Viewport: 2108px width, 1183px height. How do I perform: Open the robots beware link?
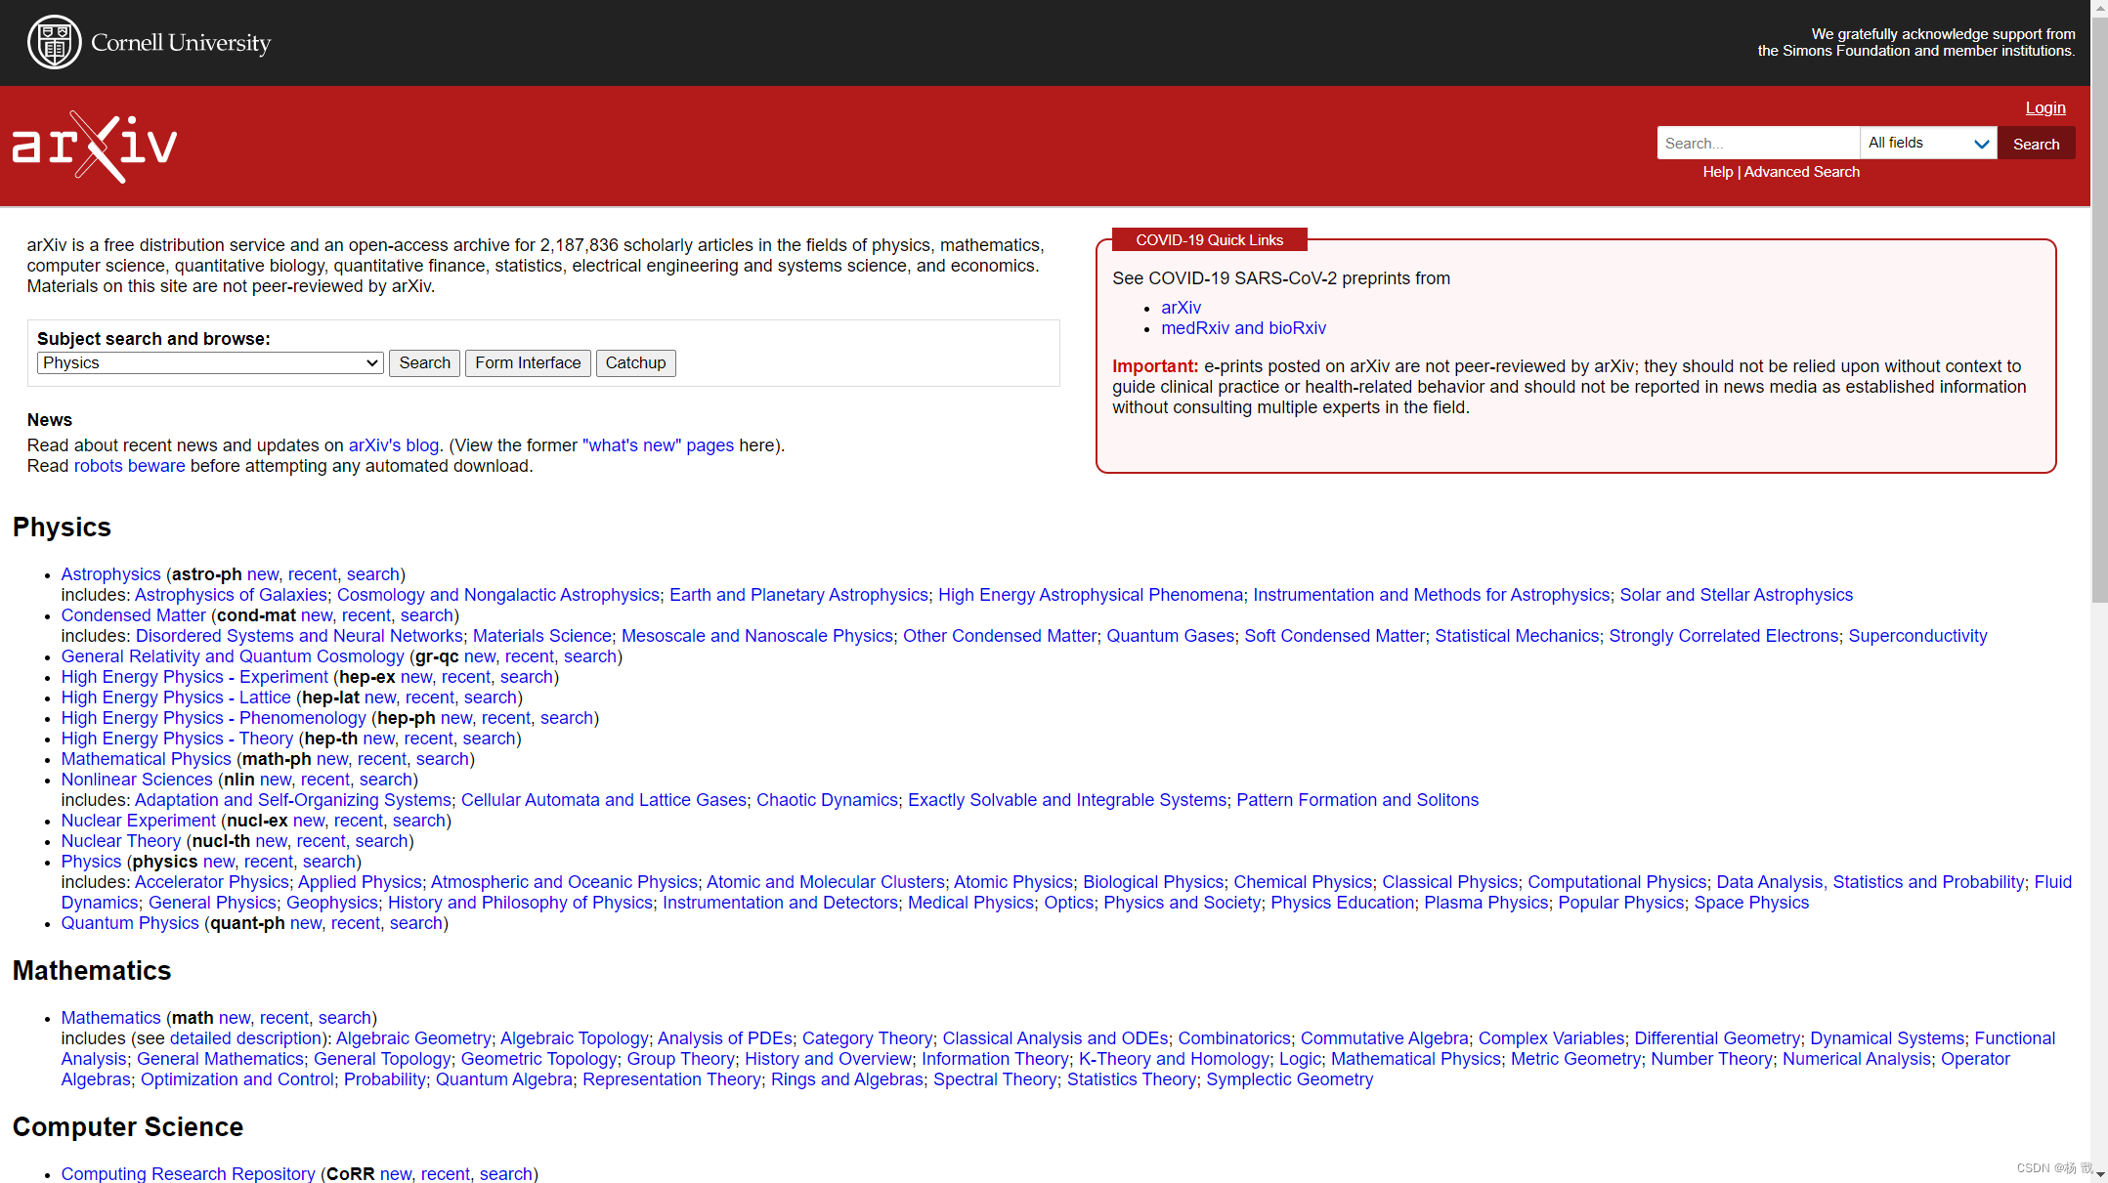pyautogui.click(x=129, y=466)
